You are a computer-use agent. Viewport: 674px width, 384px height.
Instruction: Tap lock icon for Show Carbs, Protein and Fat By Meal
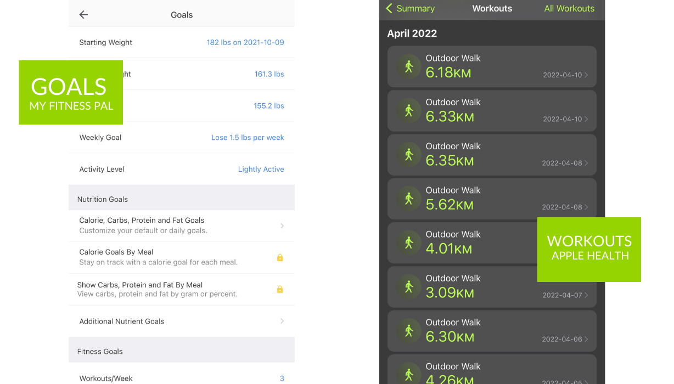[x=280, y=289]
